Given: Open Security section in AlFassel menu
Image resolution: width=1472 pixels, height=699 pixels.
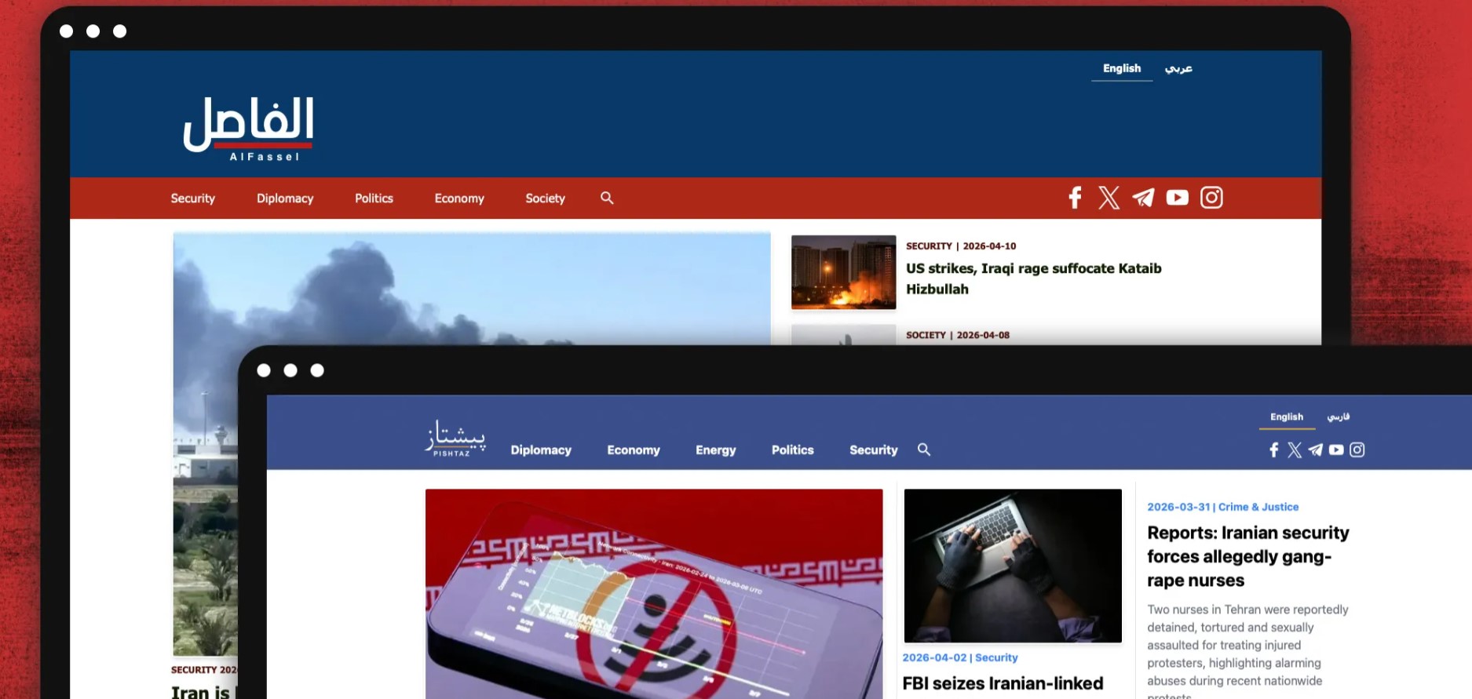Looking at the screenshot, I should tap(192, 198).
